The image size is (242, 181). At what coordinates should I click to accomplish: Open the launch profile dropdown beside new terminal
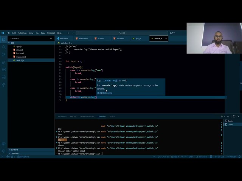tap(224, 117)
